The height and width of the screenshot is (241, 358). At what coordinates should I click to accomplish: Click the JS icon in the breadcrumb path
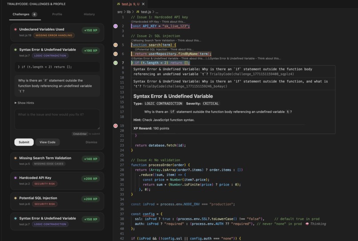pos(138,12)
